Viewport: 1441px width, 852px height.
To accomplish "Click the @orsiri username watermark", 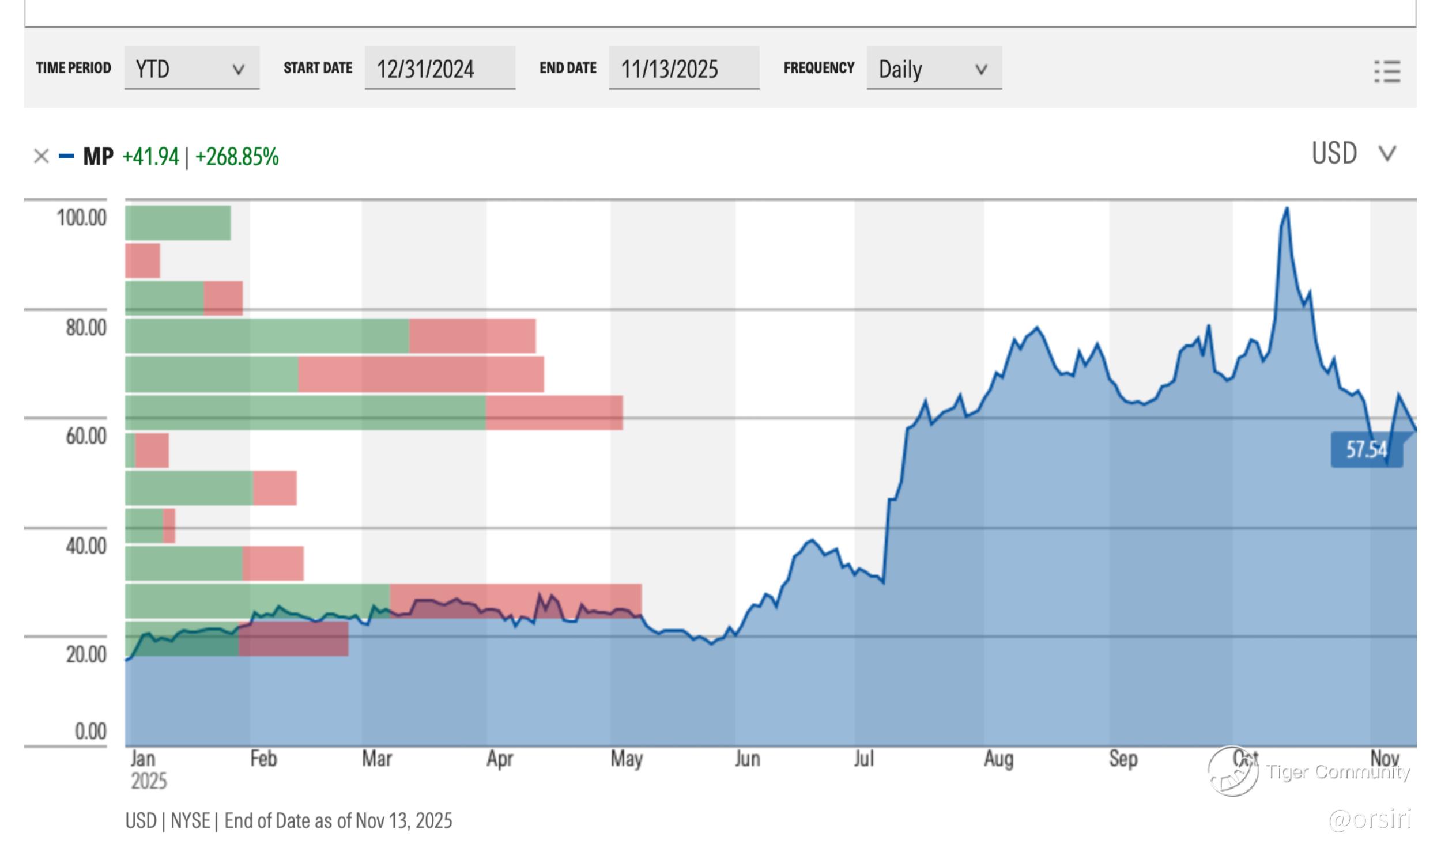I will coord(1370,819).
